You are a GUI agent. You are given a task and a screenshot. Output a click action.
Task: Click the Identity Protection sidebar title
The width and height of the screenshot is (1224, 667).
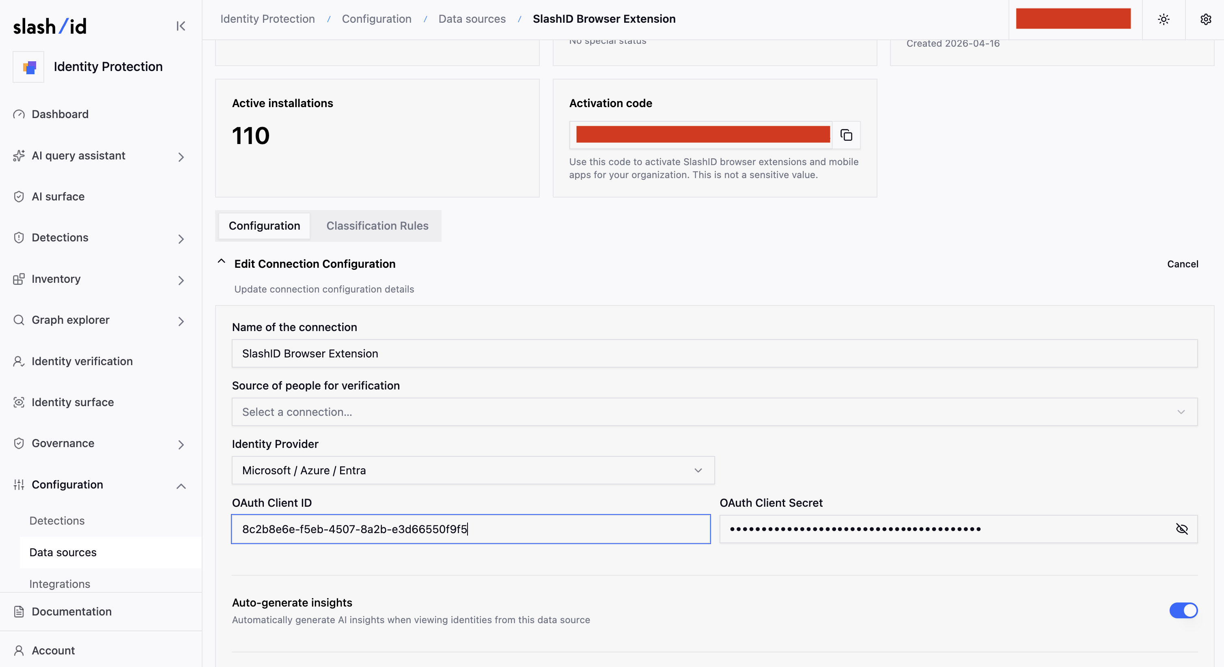(x=108, y=67)
